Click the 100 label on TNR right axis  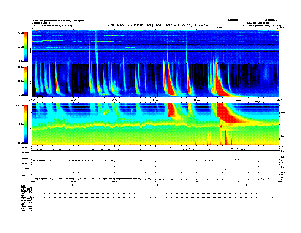click(x=283, y=113)
